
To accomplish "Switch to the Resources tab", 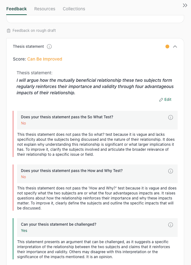I will (44, 9).
